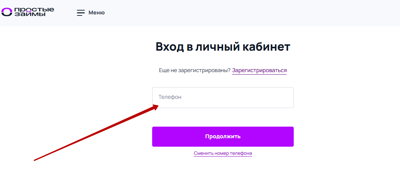This screenshot has width=400, height=172.
Task: Open the "Меню" navigation label
Action: 96,13
